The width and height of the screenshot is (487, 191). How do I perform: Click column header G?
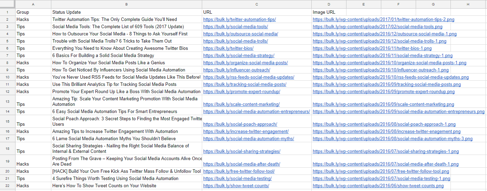pos(433,4)
